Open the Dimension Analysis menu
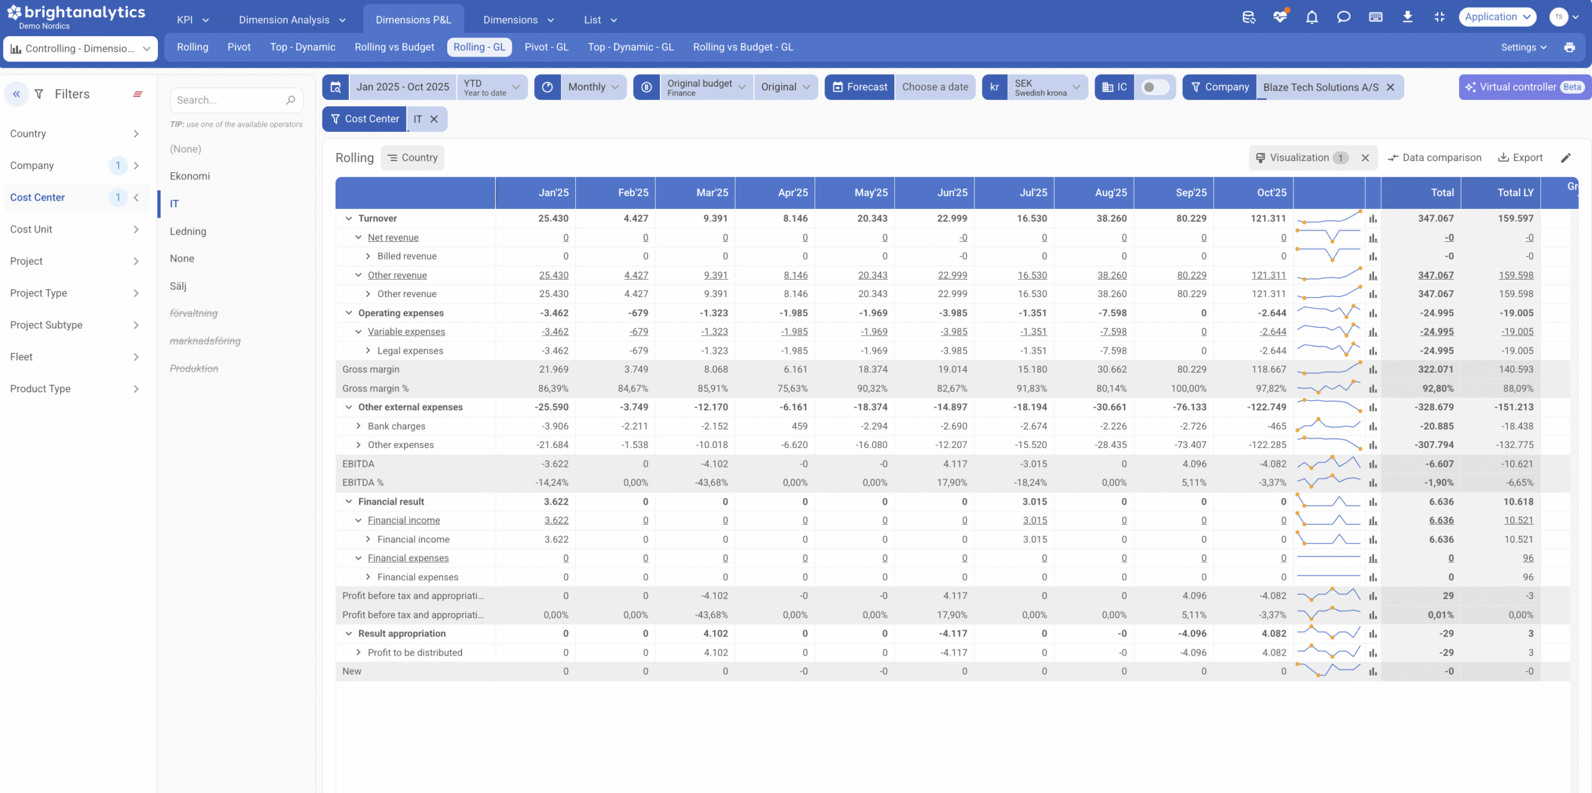1592x793 pixels. click(x=292, y=20)
